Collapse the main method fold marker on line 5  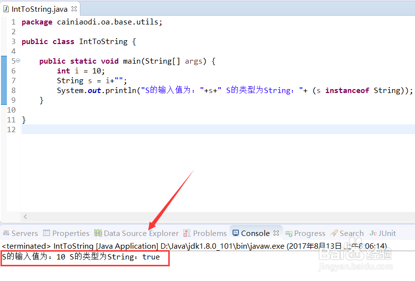click(18, 61)
